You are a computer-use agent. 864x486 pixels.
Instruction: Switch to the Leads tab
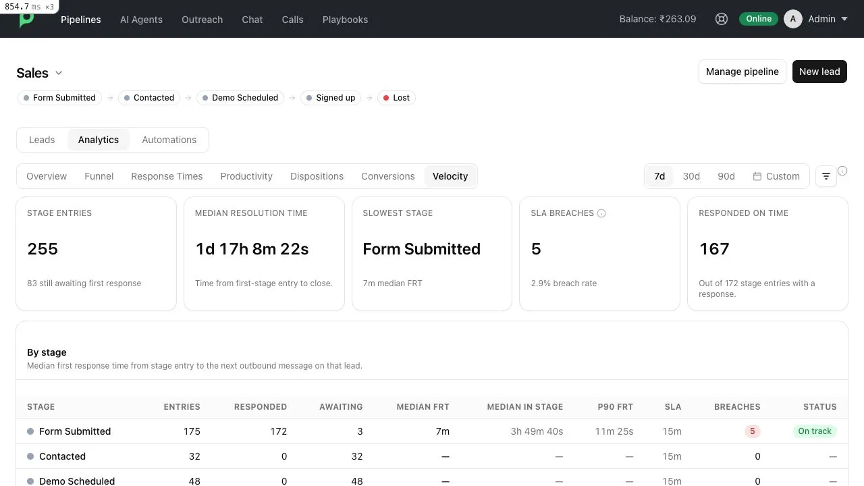point(42,140)
